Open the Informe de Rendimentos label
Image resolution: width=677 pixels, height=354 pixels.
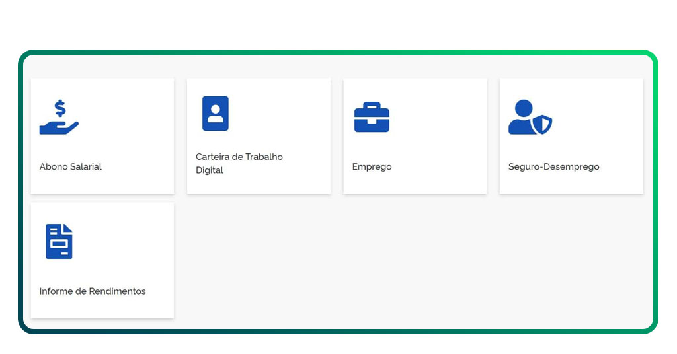click(93, 291)
